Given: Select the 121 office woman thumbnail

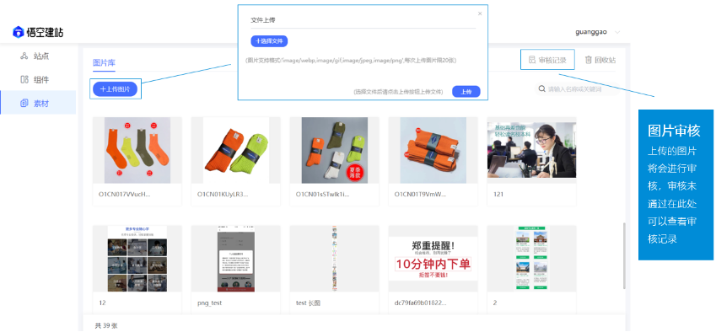Looking at the screenshot, I should [531, 151].
